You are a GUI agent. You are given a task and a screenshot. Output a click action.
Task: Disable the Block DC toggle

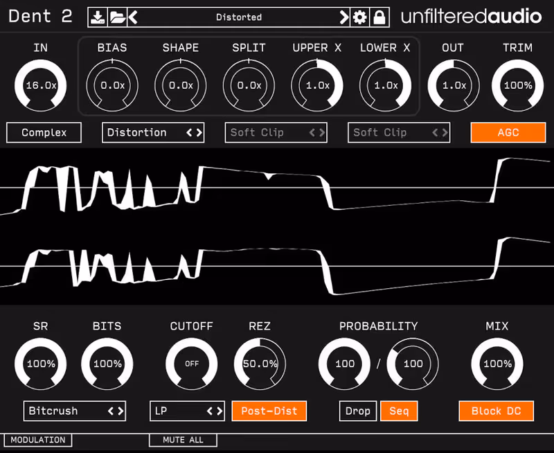pos(496,411)
